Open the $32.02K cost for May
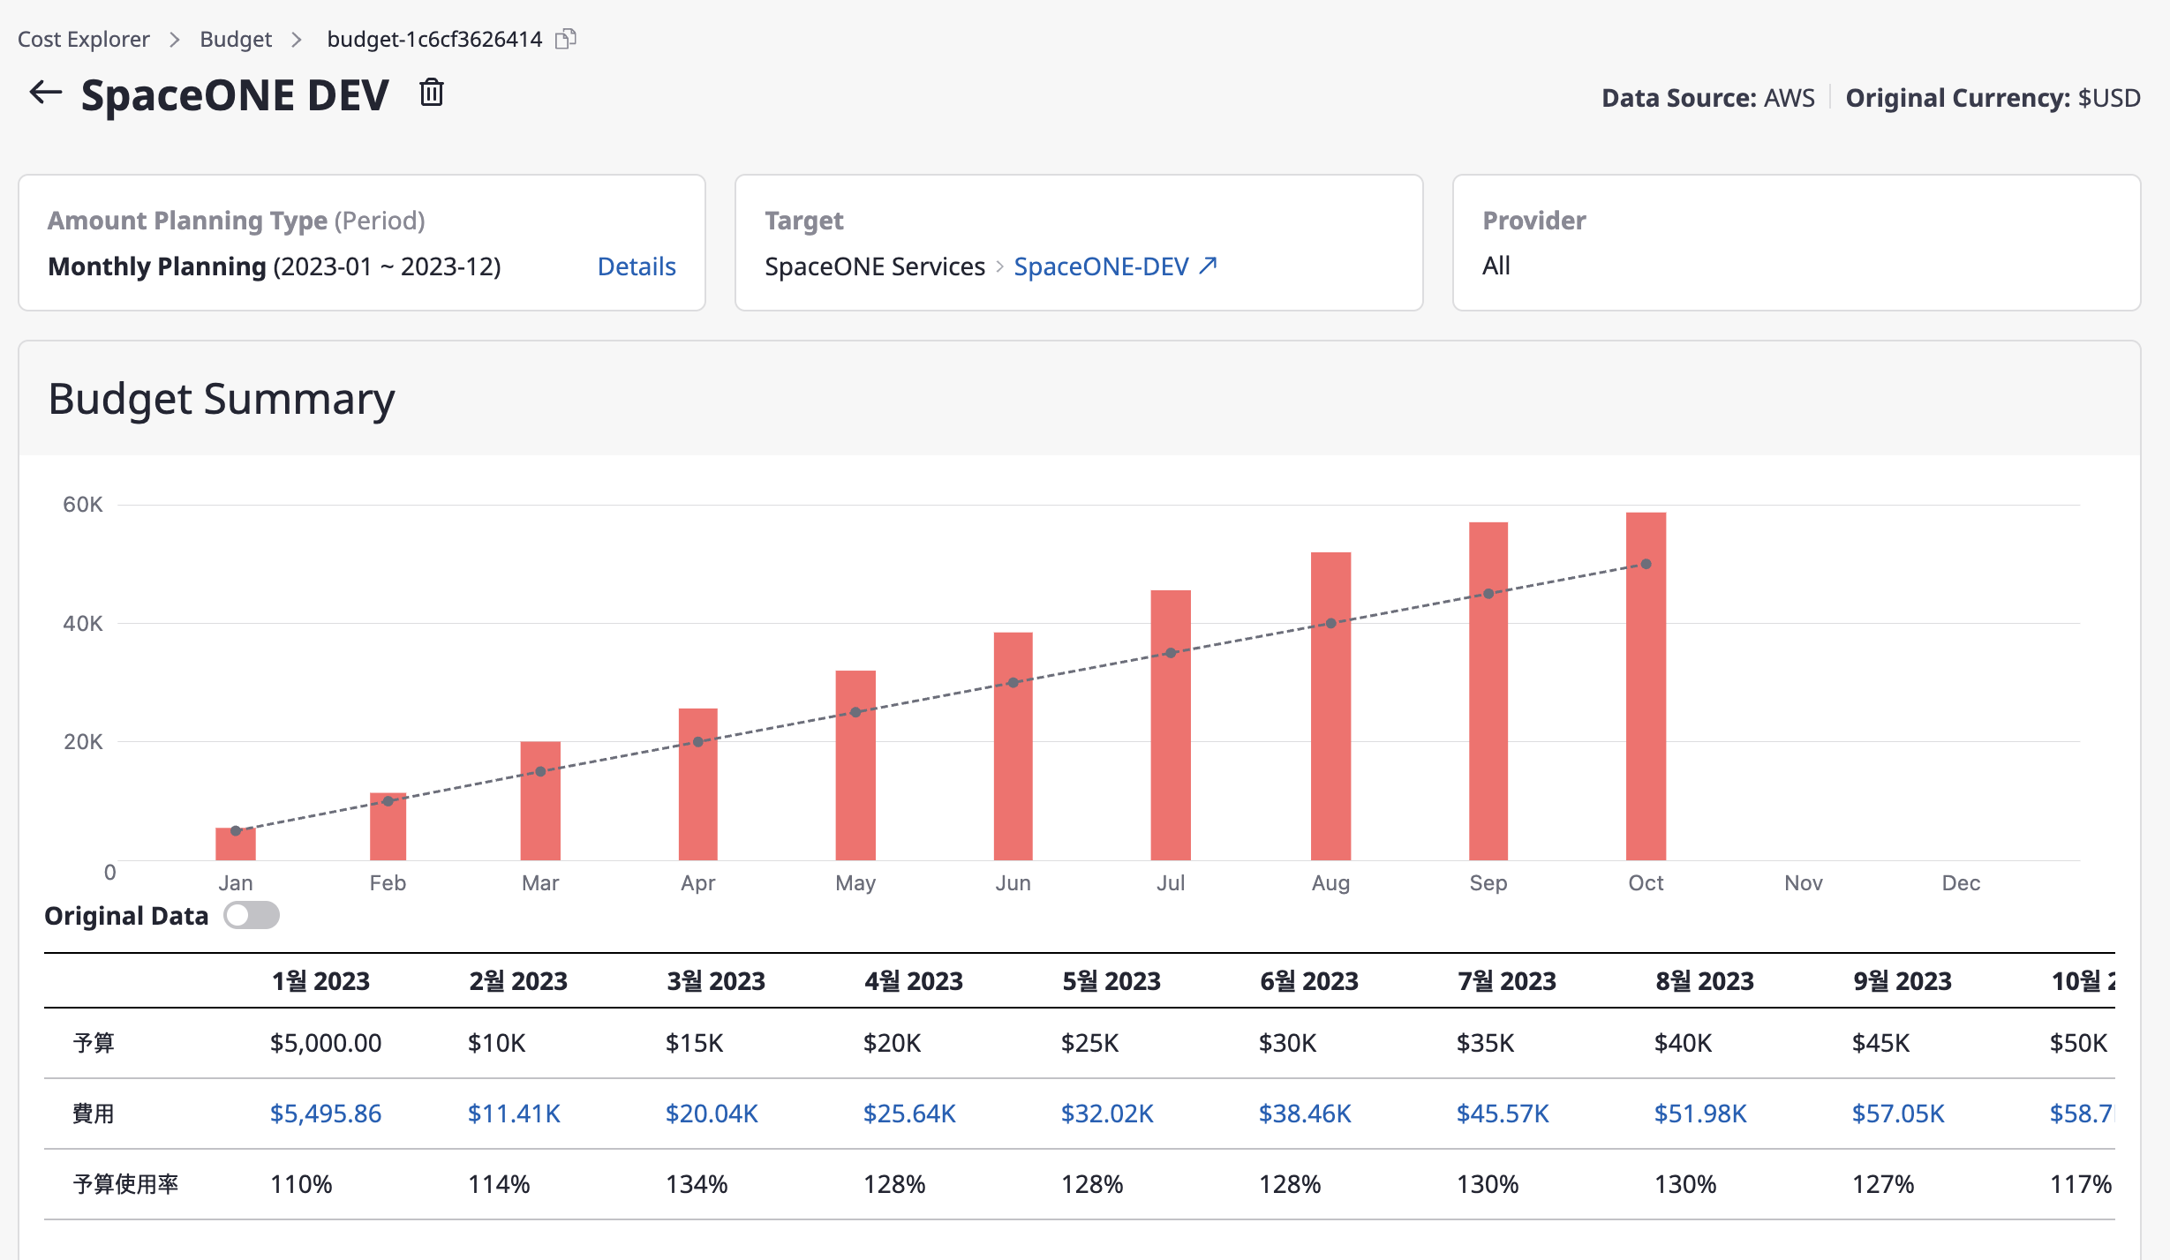Image resolution: width=2170 pixels, height=1260 pixels. point(1107,1114)
